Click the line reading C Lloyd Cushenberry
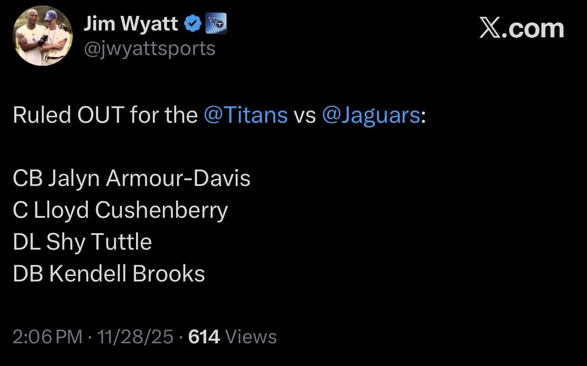Image resolution: width=587 pixels, height=366 pixels. click(x=121, y=210)
